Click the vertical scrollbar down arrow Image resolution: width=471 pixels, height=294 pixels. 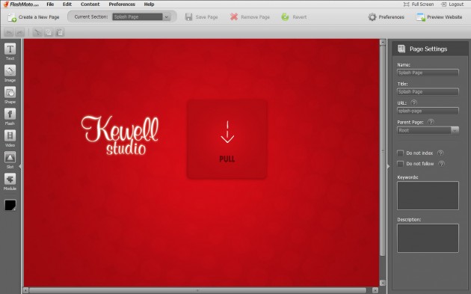(x=383, y=283)
